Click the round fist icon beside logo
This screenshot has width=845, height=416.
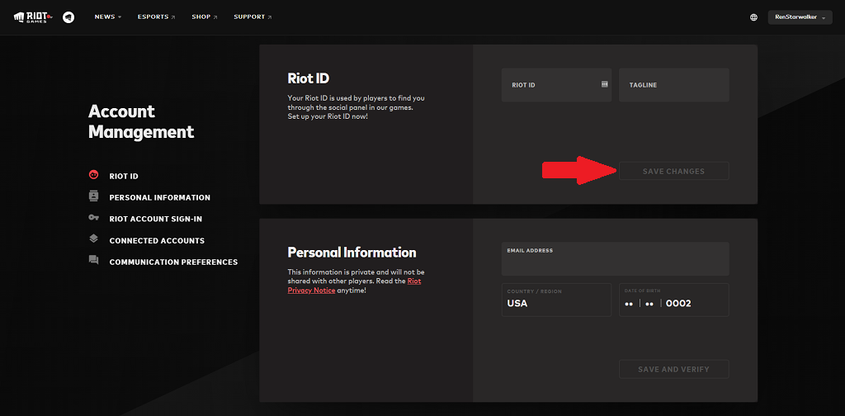tap(68, 17)
